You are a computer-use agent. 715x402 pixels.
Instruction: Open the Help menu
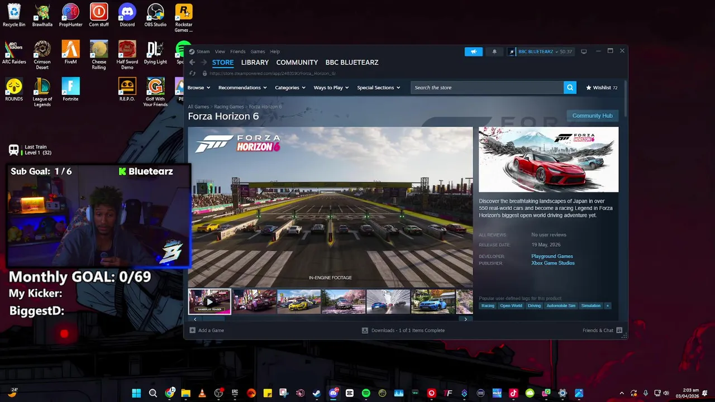pos(275,51)
